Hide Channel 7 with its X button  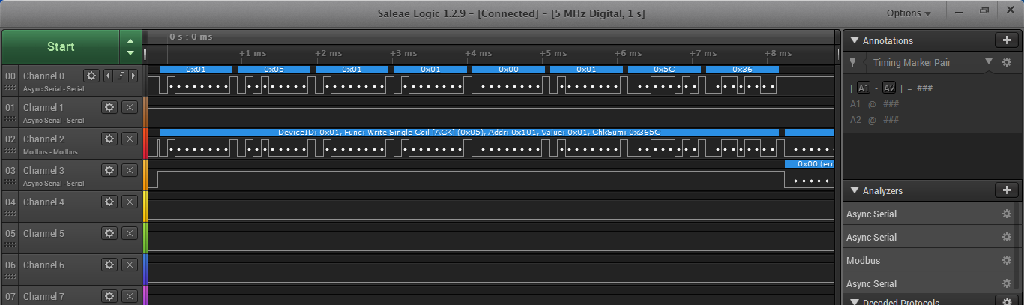(x=129, y=296)
